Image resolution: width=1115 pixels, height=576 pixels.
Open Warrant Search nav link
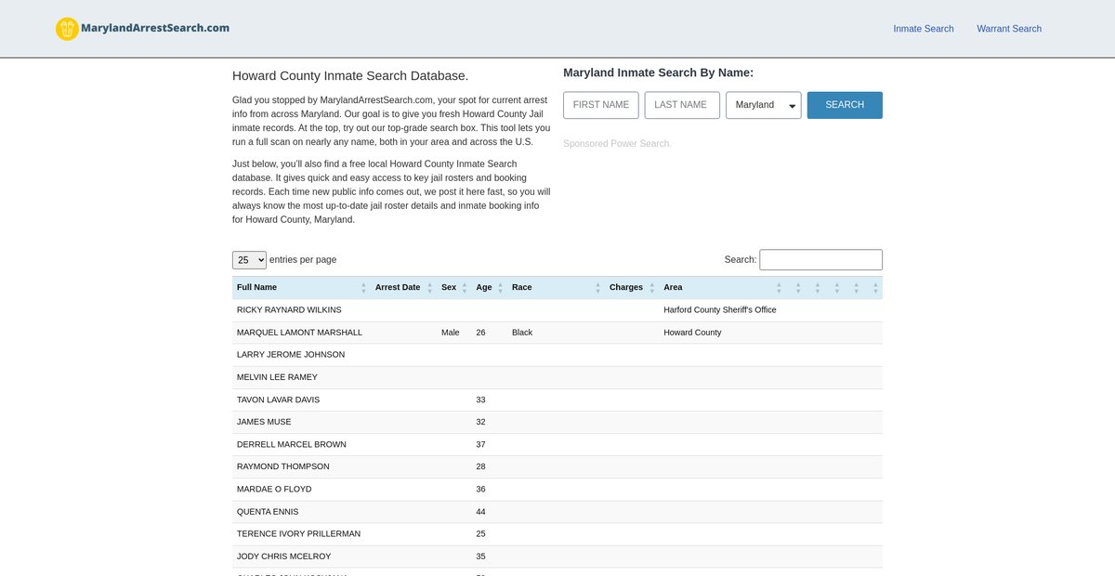coord(1008,29)
